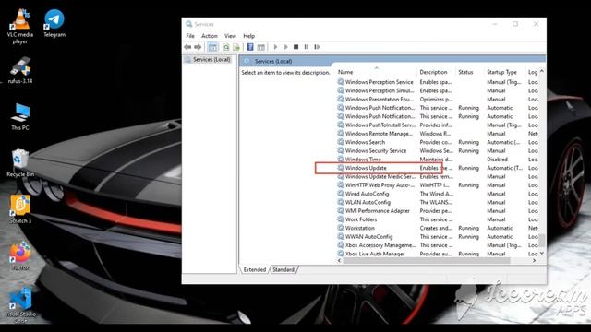Select the Xbox Live Auth Manager row
The width and height of the screenshot is (591, 332).
(437, 254)
